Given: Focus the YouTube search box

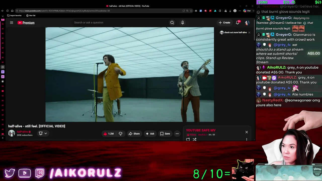Looking at the screenshot, I should (x=120, y=23).
